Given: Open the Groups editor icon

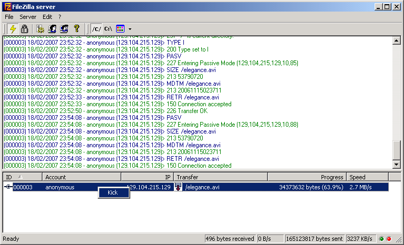Looking at the screenshot, I should click(x=64, y=29).
